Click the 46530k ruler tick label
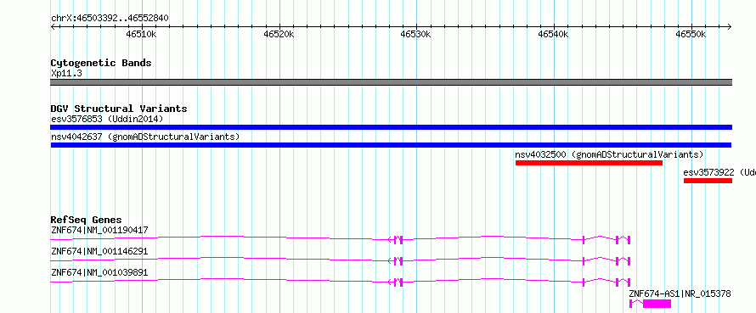The image size is (756, 313). [x=416, y=34]
